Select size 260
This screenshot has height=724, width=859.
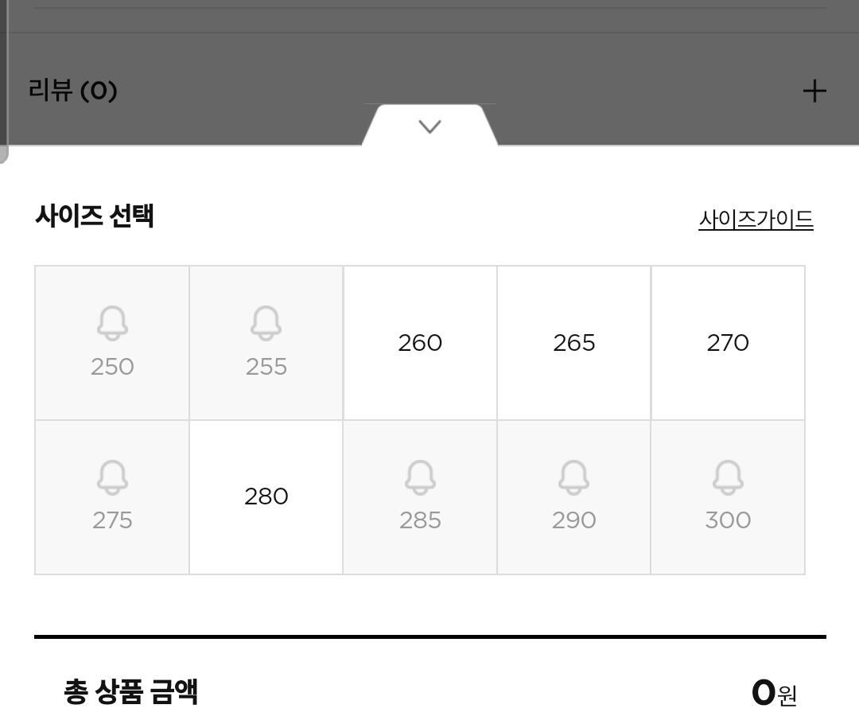tap(420, 343)
